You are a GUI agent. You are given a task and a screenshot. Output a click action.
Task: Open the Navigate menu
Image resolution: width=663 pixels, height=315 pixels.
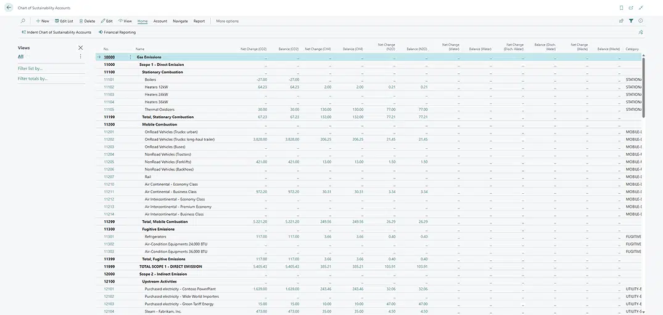coord(180,21)
